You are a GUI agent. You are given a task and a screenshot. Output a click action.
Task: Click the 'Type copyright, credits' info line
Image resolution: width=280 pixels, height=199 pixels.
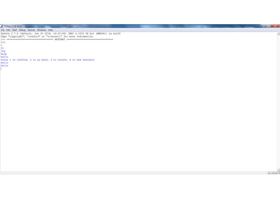click(47, 36)
